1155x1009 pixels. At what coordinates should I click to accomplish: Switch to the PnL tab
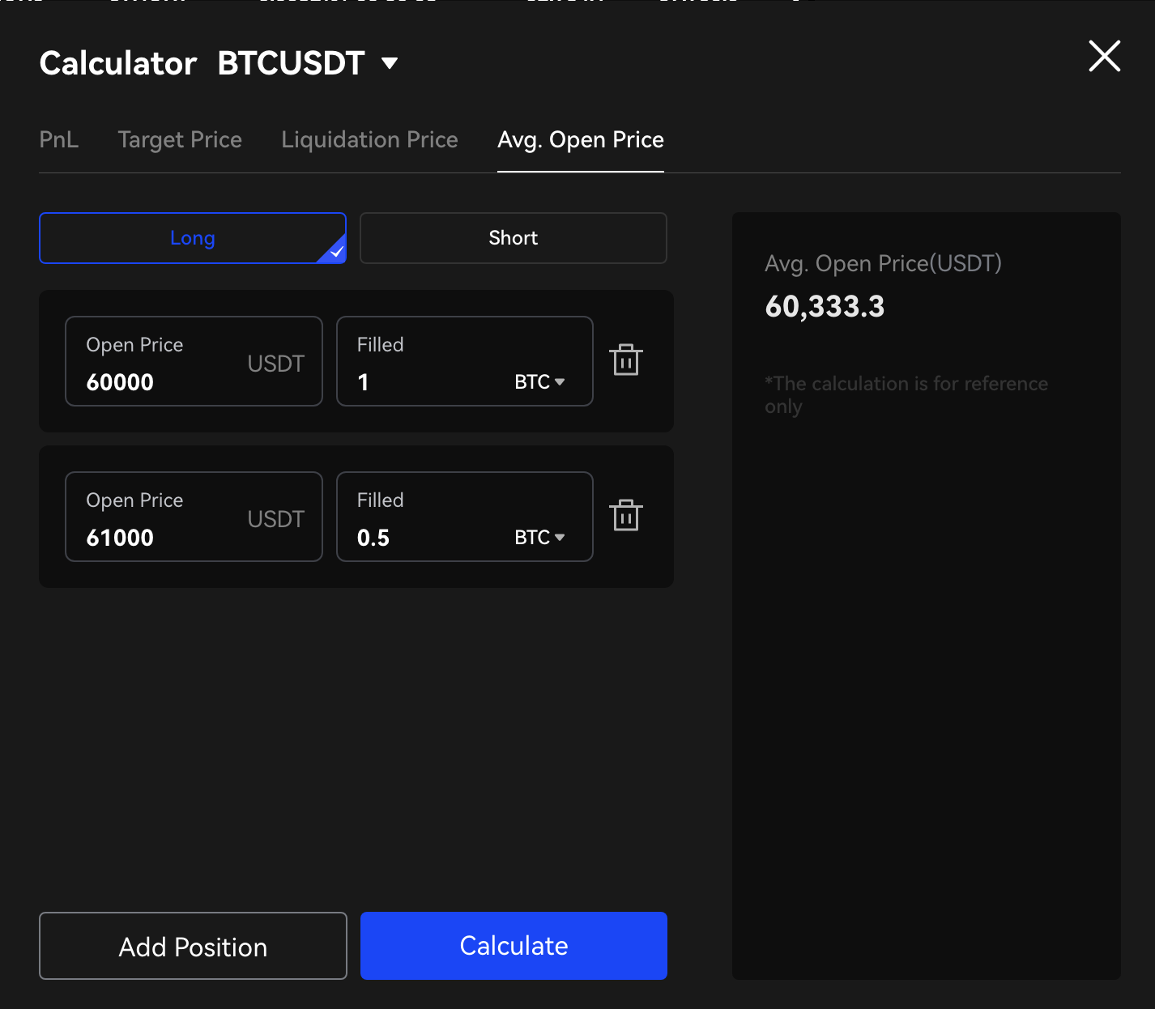[59, 140]
